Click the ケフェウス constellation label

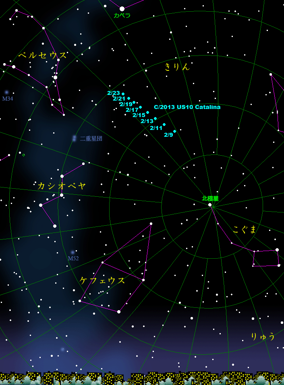(102, 280)
